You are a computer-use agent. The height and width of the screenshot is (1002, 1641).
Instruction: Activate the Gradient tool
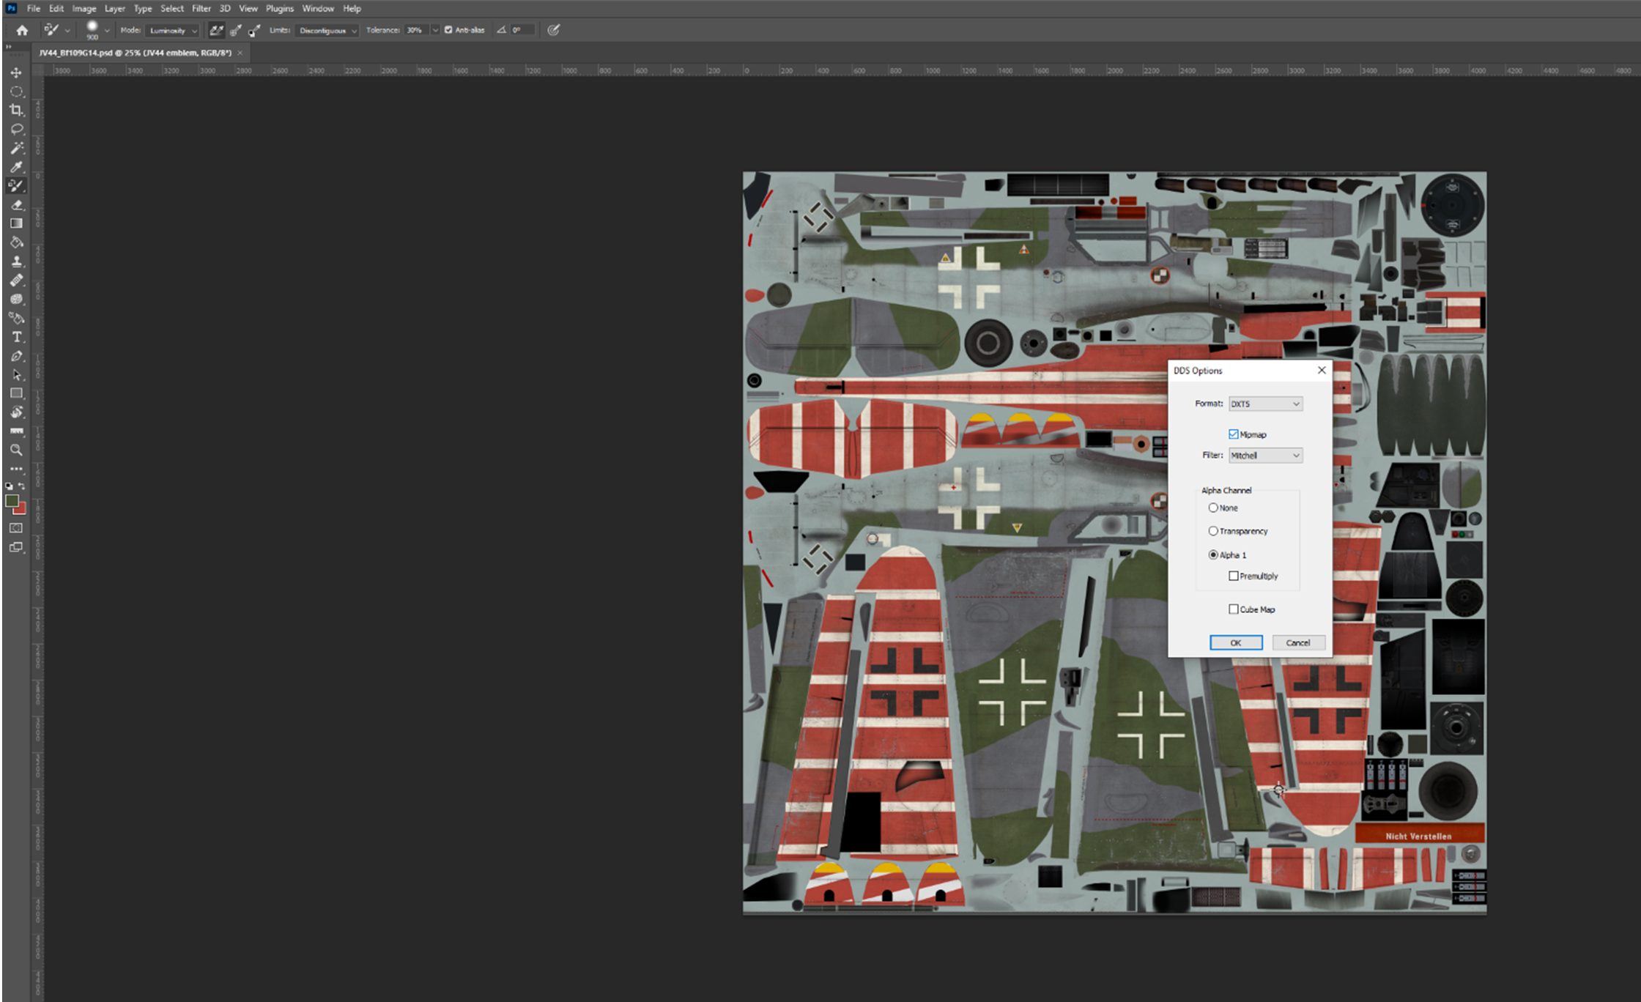point(16,223)
